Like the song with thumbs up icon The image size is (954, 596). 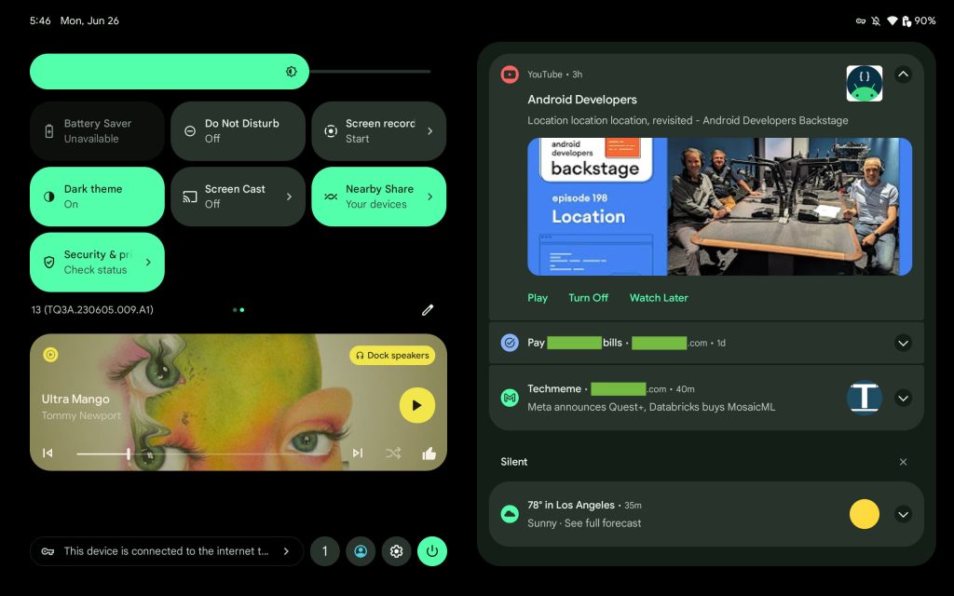429,454
